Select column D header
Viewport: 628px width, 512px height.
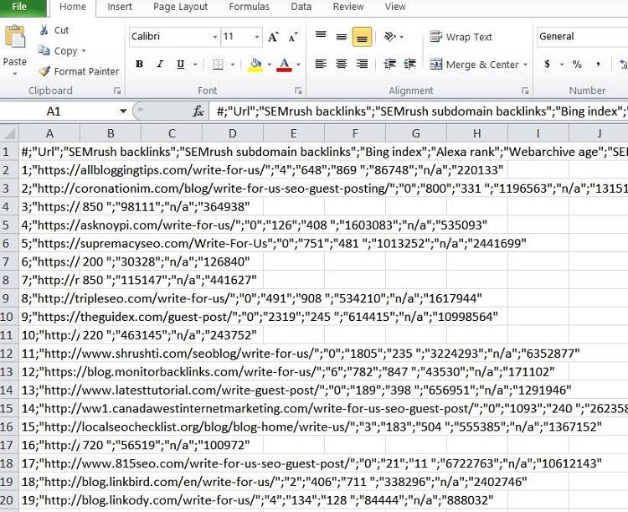(x=233, y=133)
